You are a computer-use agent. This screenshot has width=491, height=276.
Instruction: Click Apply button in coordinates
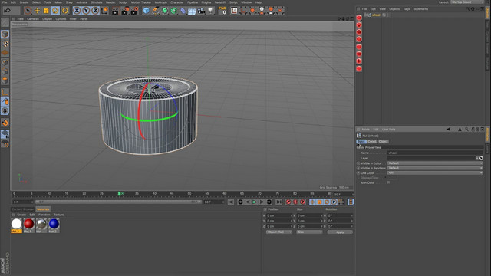point(340,232)
